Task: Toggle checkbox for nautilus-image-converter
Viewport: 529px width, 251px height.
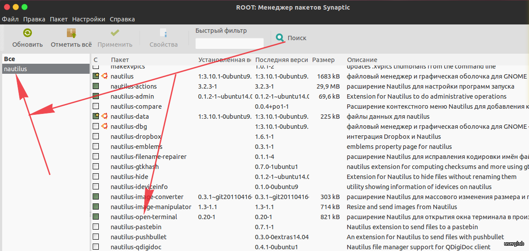Action: (96, 196)
